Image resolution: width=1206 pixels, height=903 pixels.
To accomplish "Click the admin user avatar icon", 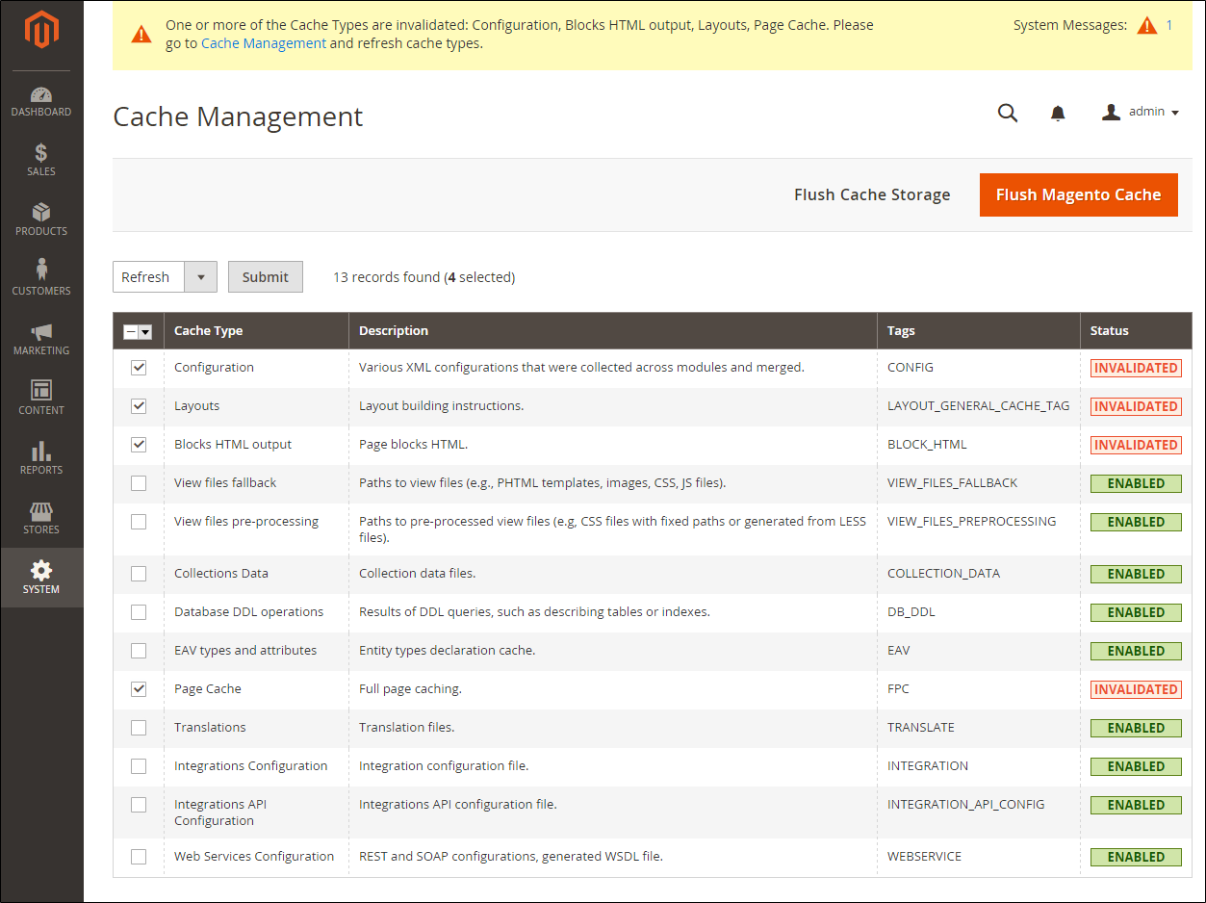I will [x=1112, y=112].
